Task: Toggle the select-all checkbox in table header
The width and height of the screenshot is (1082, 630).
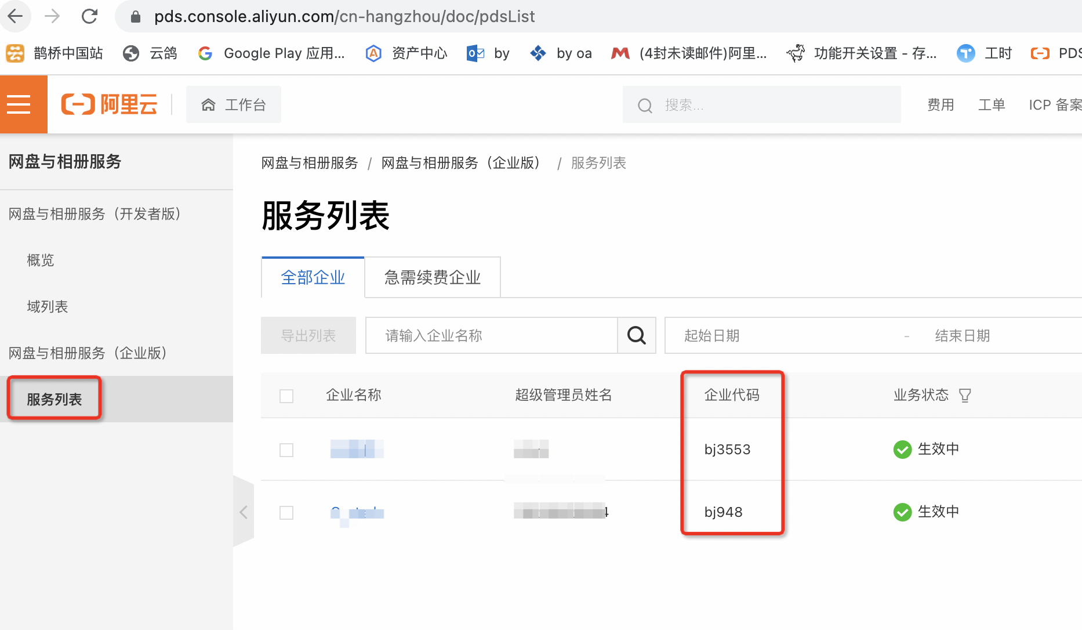Action: click(286, 396)
